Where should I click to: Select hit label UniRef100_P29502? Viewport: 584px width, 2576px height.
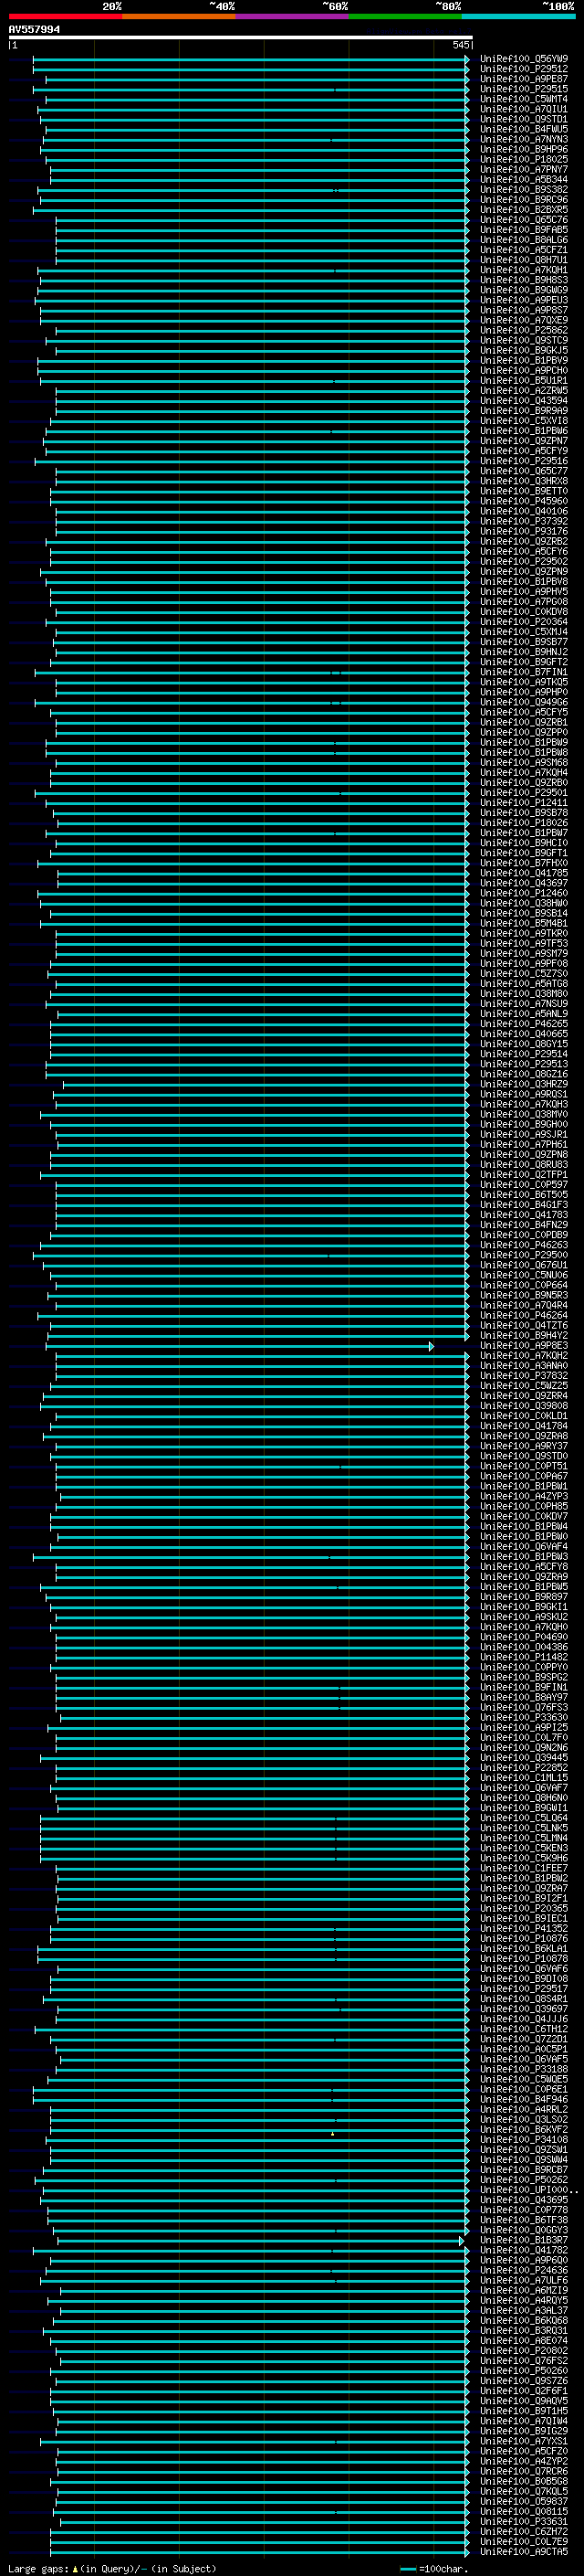tap(524, 561)
